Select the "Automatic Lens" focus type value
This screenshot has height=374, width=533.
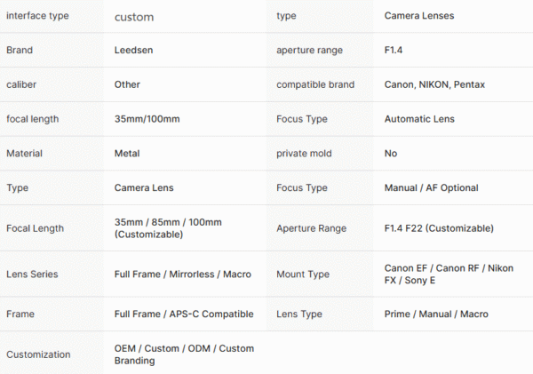pos(421,118)
